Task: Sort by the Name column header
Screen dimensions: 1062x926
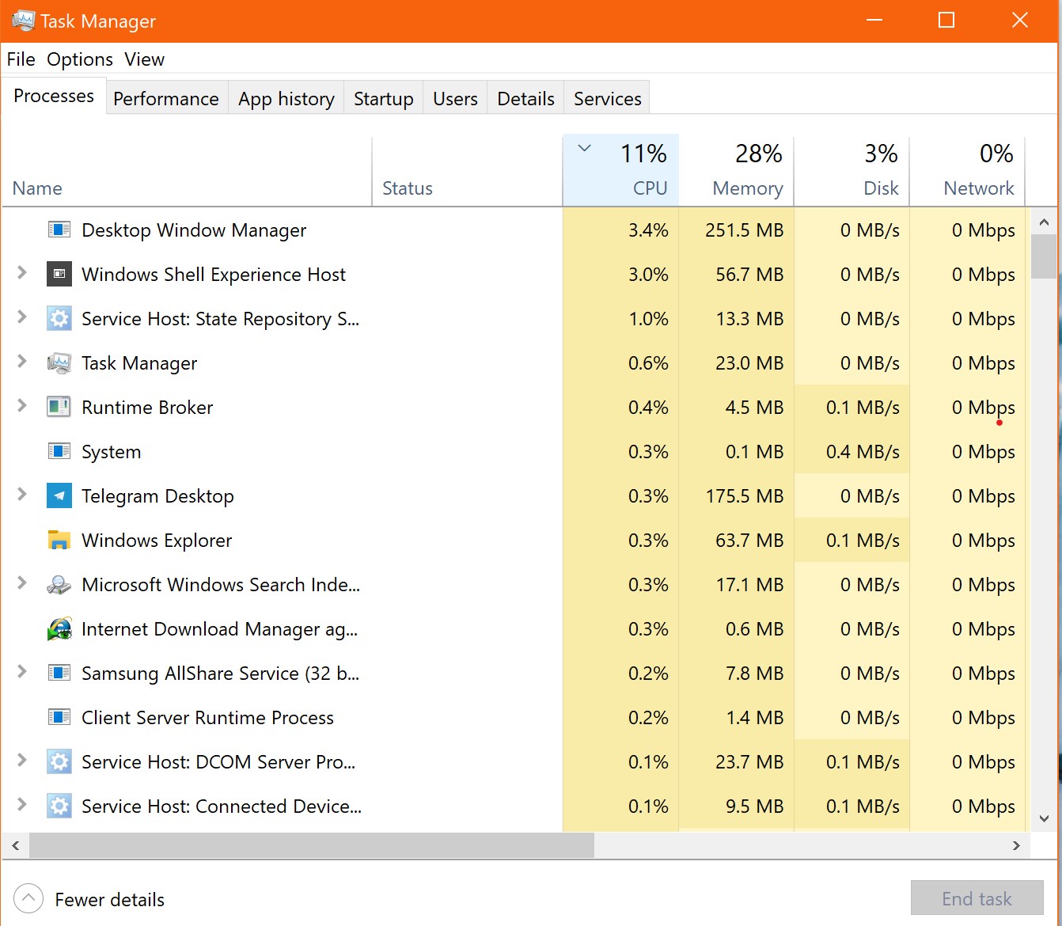Action: [x=187, y=170]
